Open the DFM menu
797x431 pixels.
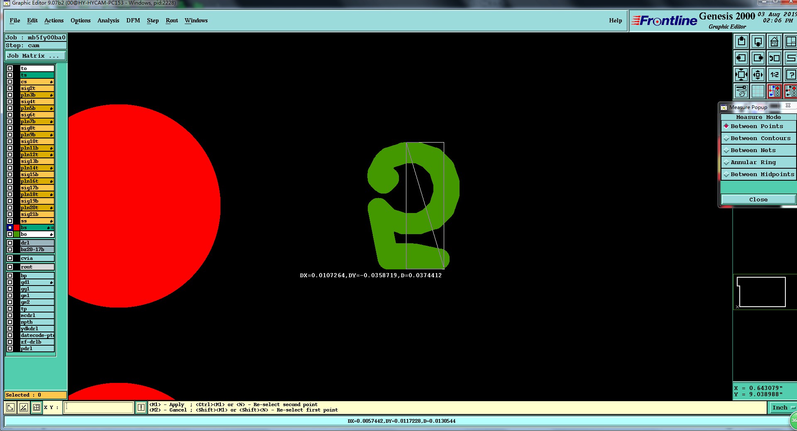(x=133, y=20)
